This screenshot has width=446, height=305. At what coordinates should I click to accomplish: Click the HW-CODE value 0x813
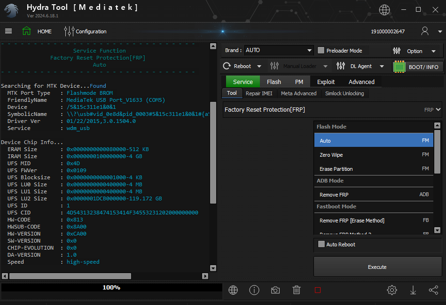75,220
